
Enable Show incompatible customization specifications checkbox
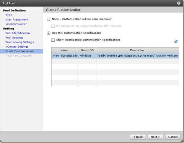[x=53, y=40]
